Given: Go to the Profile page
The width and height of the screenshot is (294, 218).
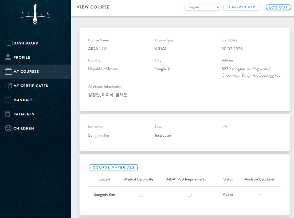Looking at the screenshot, I should pos(35,57).
